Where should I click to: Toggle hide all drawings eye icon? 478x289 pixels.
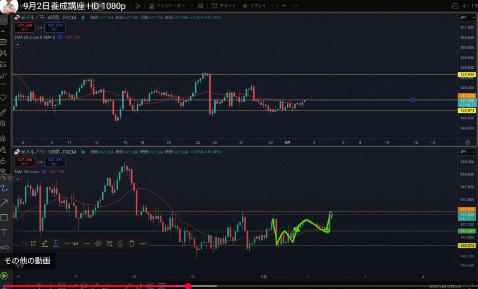tap(4, 171)
